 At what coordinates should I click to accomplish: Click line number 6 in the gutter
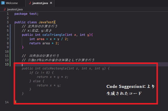8,35
